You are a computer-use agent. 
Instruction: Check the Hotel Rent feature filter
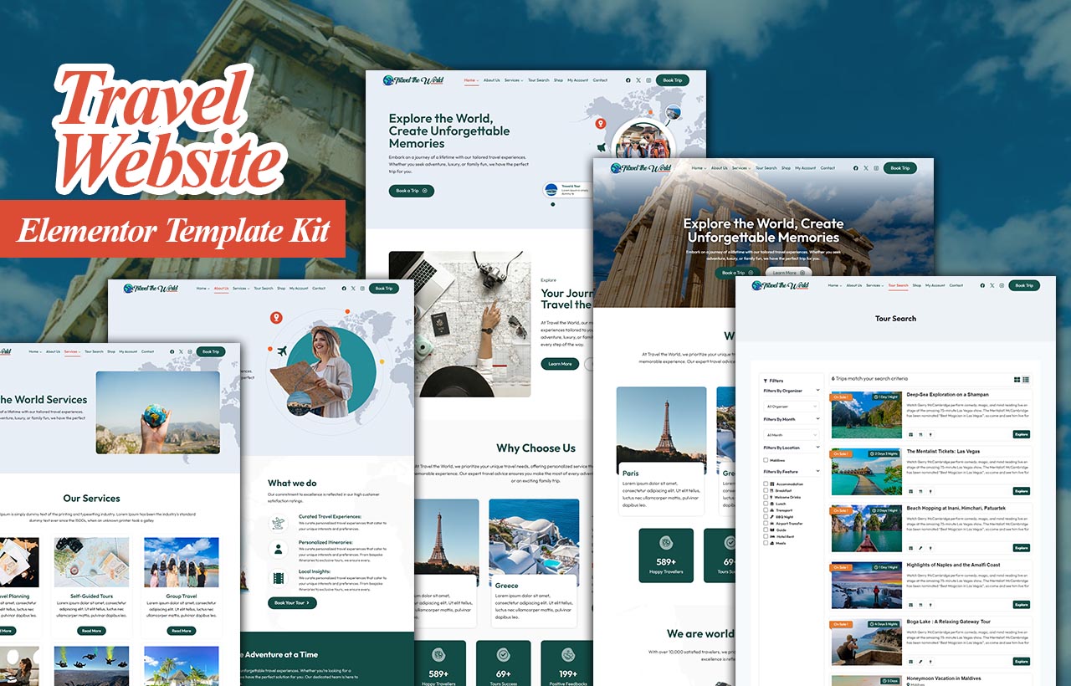766,536
